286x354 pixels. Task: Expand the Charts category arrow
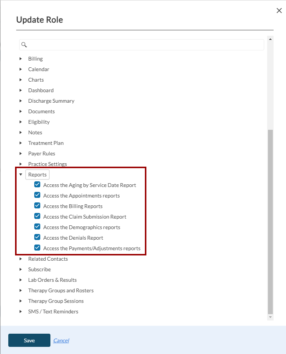pyautogui.click(x=21, y=80)
